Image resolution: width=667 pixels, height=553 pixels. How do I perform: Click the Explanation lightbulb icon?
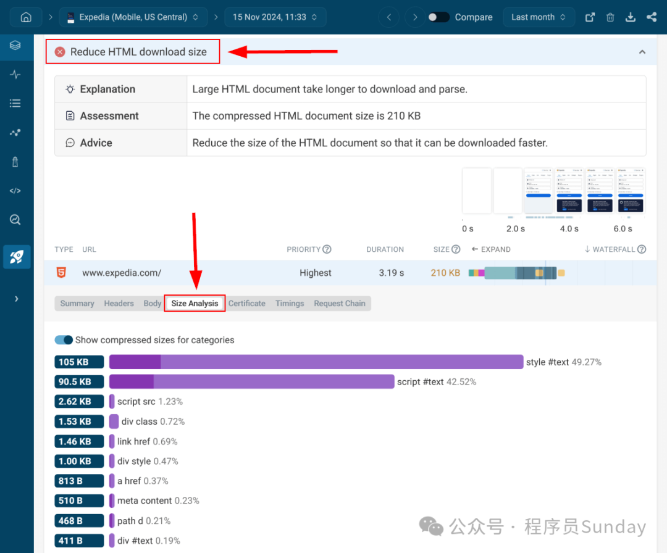tap(70, 89)
